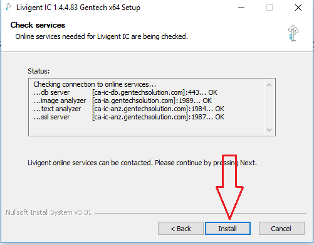Click the Nullsoft Install System text

(48, 212)
